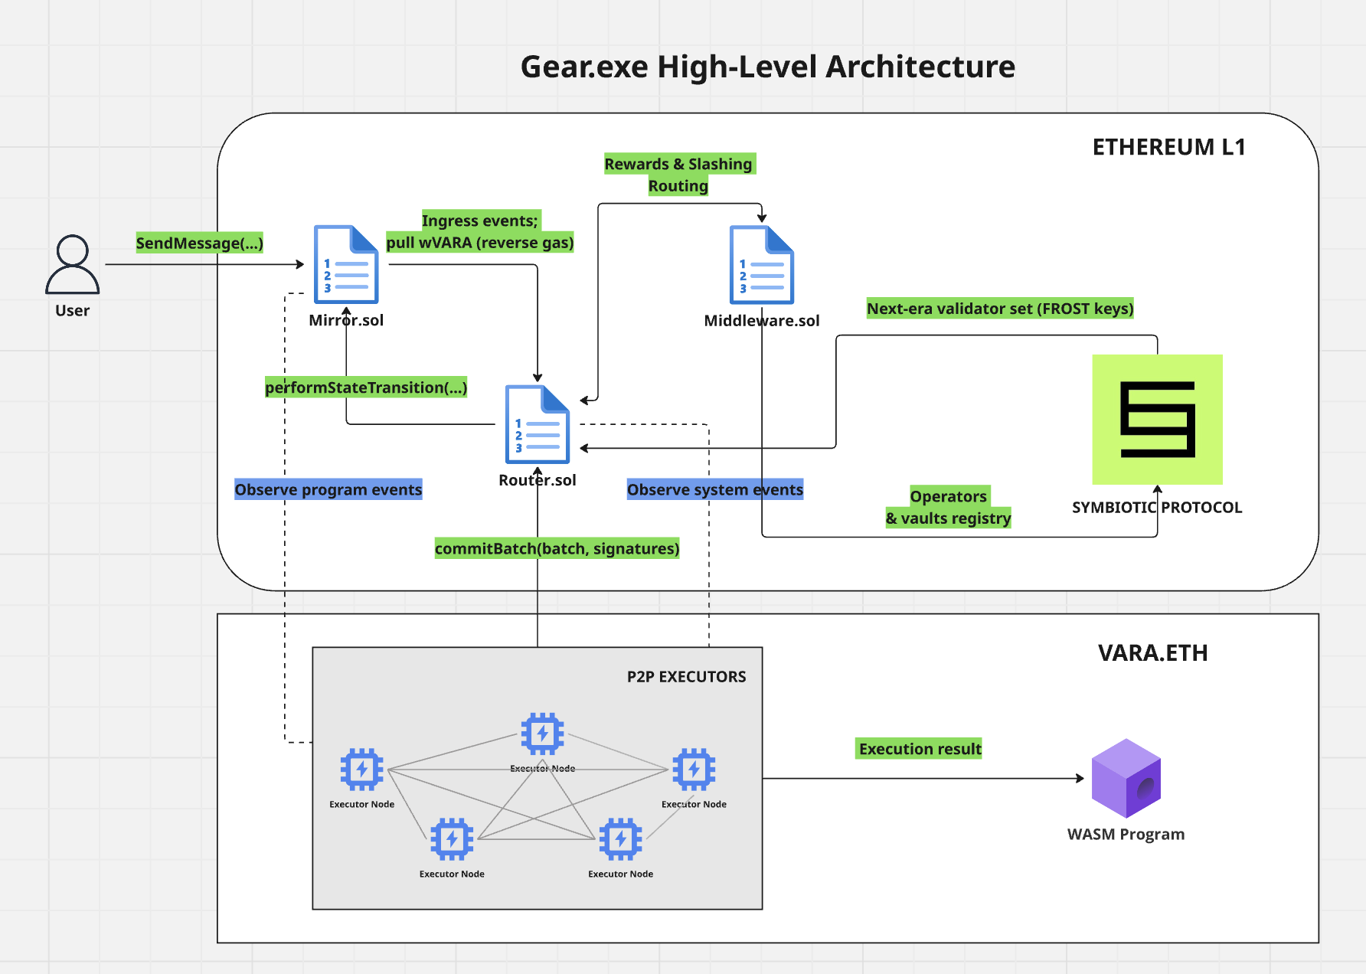Viewport: 1366px width, 974px height.
Task: Select the Rewards & Slashing Routing label
Action: click(x=678, y=175)
